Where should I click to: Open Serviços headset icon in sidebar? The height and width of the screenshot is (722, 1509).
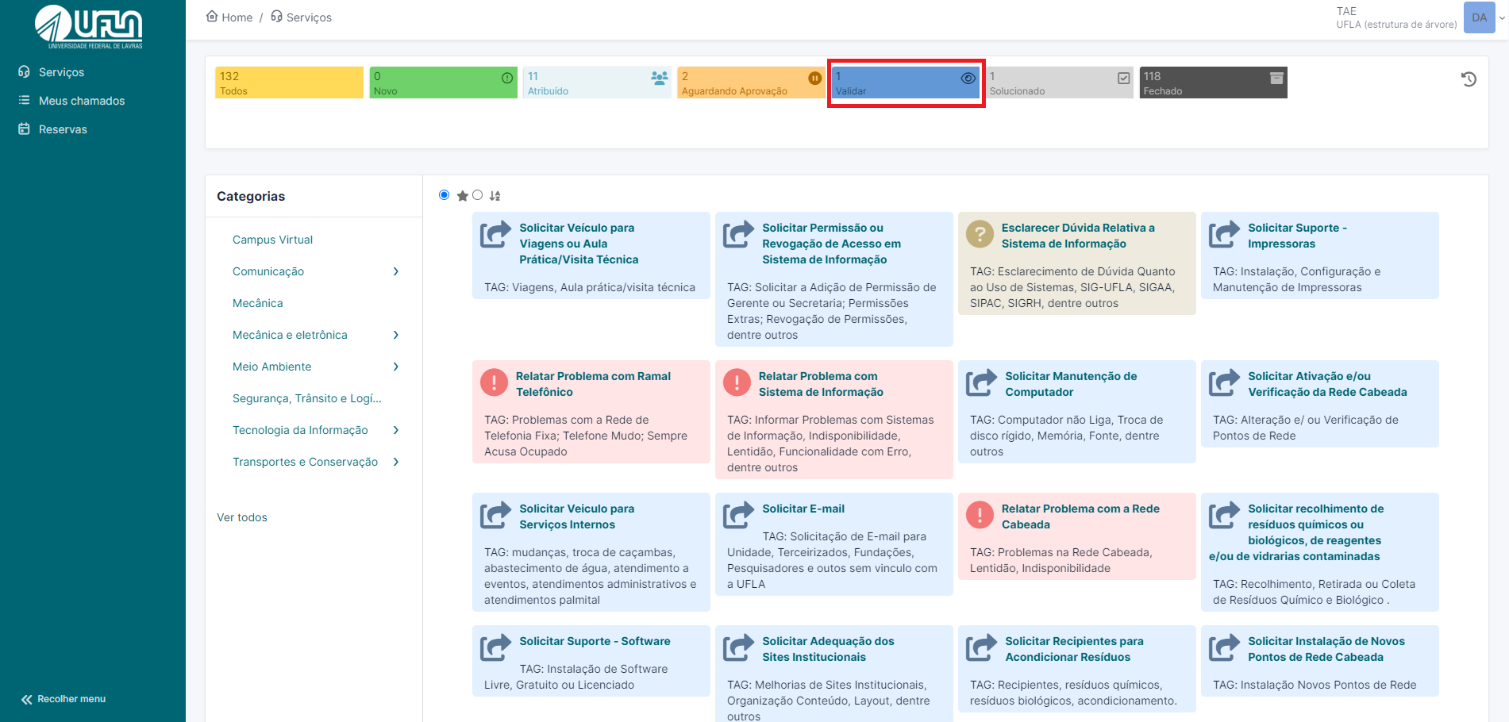point(24,72)
